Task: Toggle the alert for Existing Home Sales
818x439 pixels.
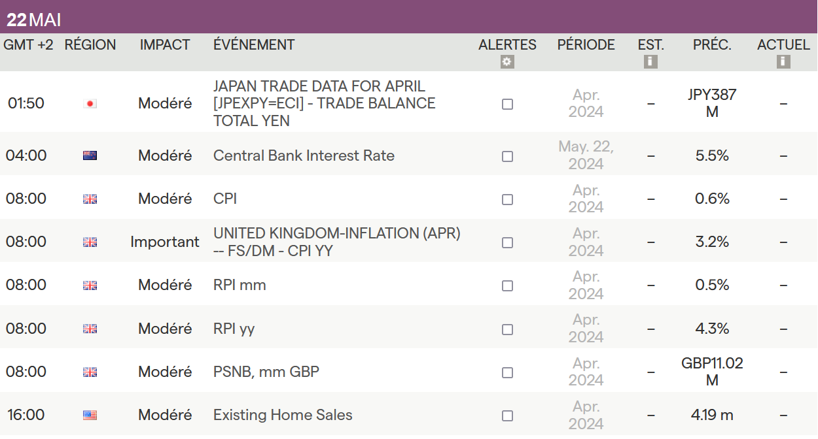Action: [507, 416]
